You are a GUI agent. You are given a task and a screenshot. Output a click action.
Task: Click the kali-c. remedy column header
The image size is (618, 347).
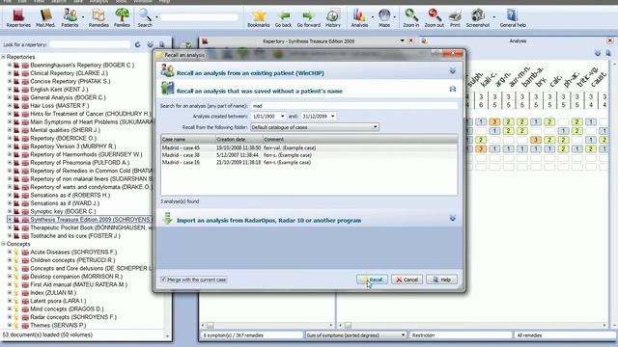[x=488, y=79]
